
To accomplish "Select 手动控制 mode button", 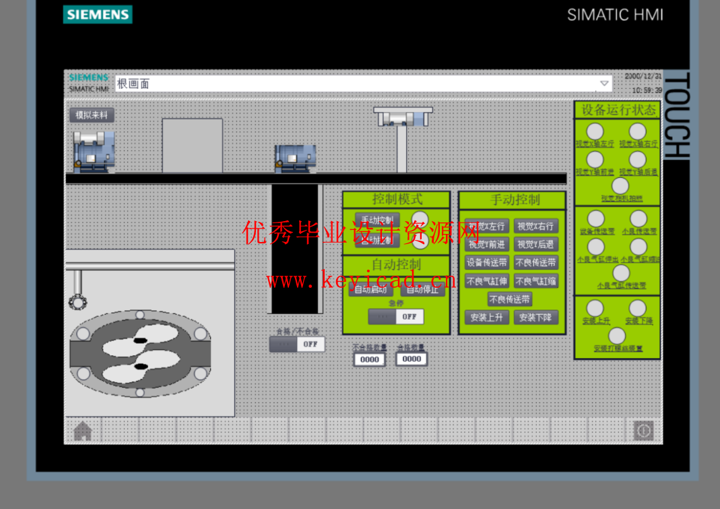I will click(377, 220).
